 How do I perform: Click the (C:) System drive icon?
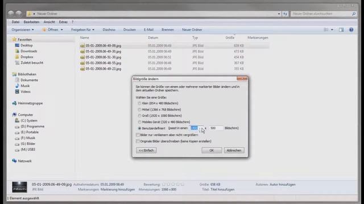point(17,121)
